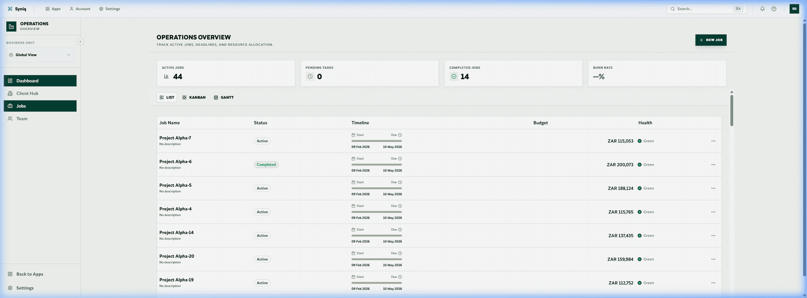Click the SD user avatar
The height and width of the screenshot is (298, 807).
(x=794, y=9)
